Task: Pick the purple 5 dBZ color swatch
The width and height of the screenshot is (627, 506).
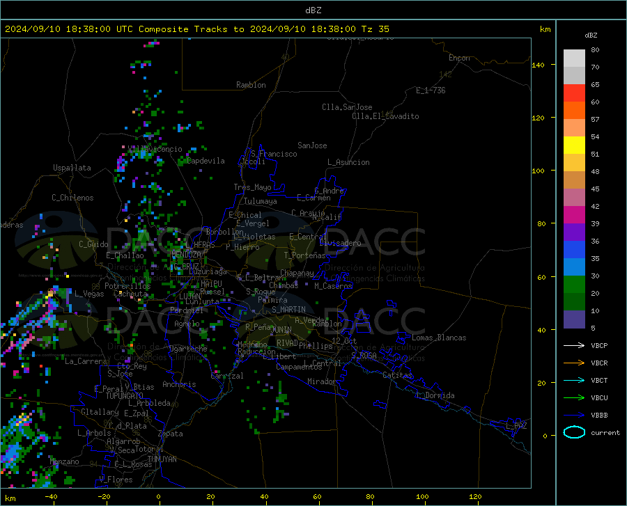Action: point(574,319)
